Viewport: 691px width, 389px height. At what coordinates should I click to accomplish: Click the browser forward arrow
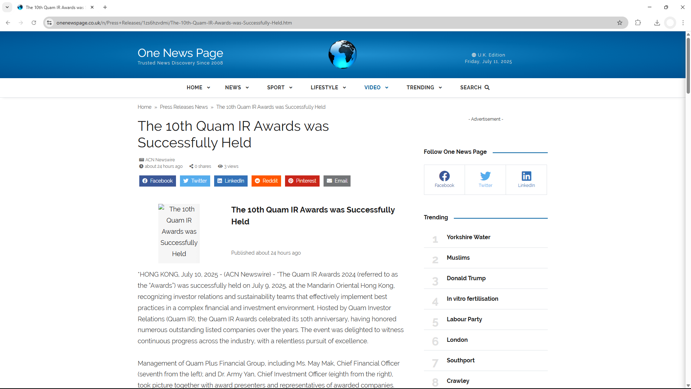coord(21,23)
